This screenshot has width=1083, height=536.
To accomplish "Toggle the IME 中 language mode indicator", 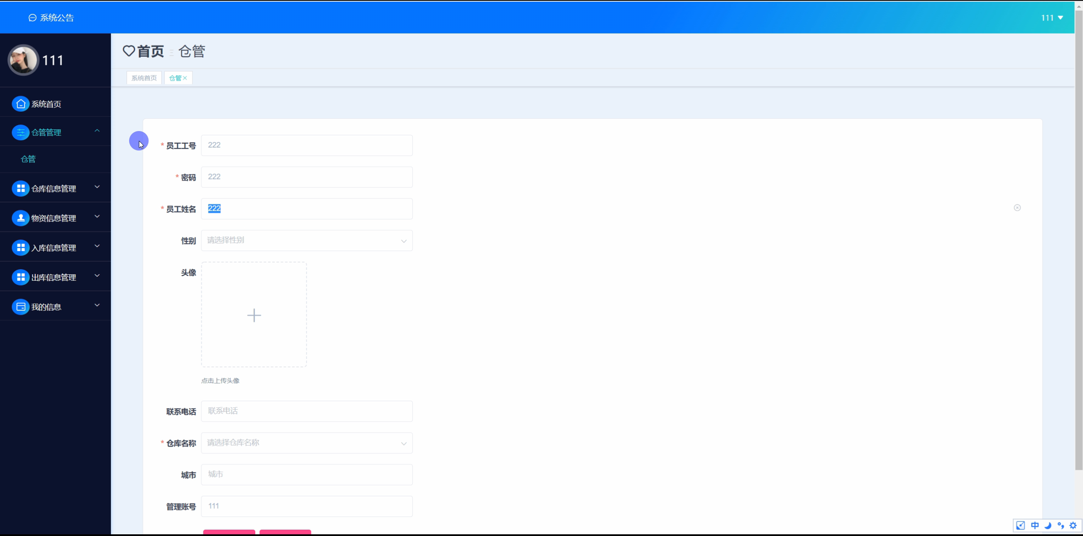I will [x=1035, y=525].
